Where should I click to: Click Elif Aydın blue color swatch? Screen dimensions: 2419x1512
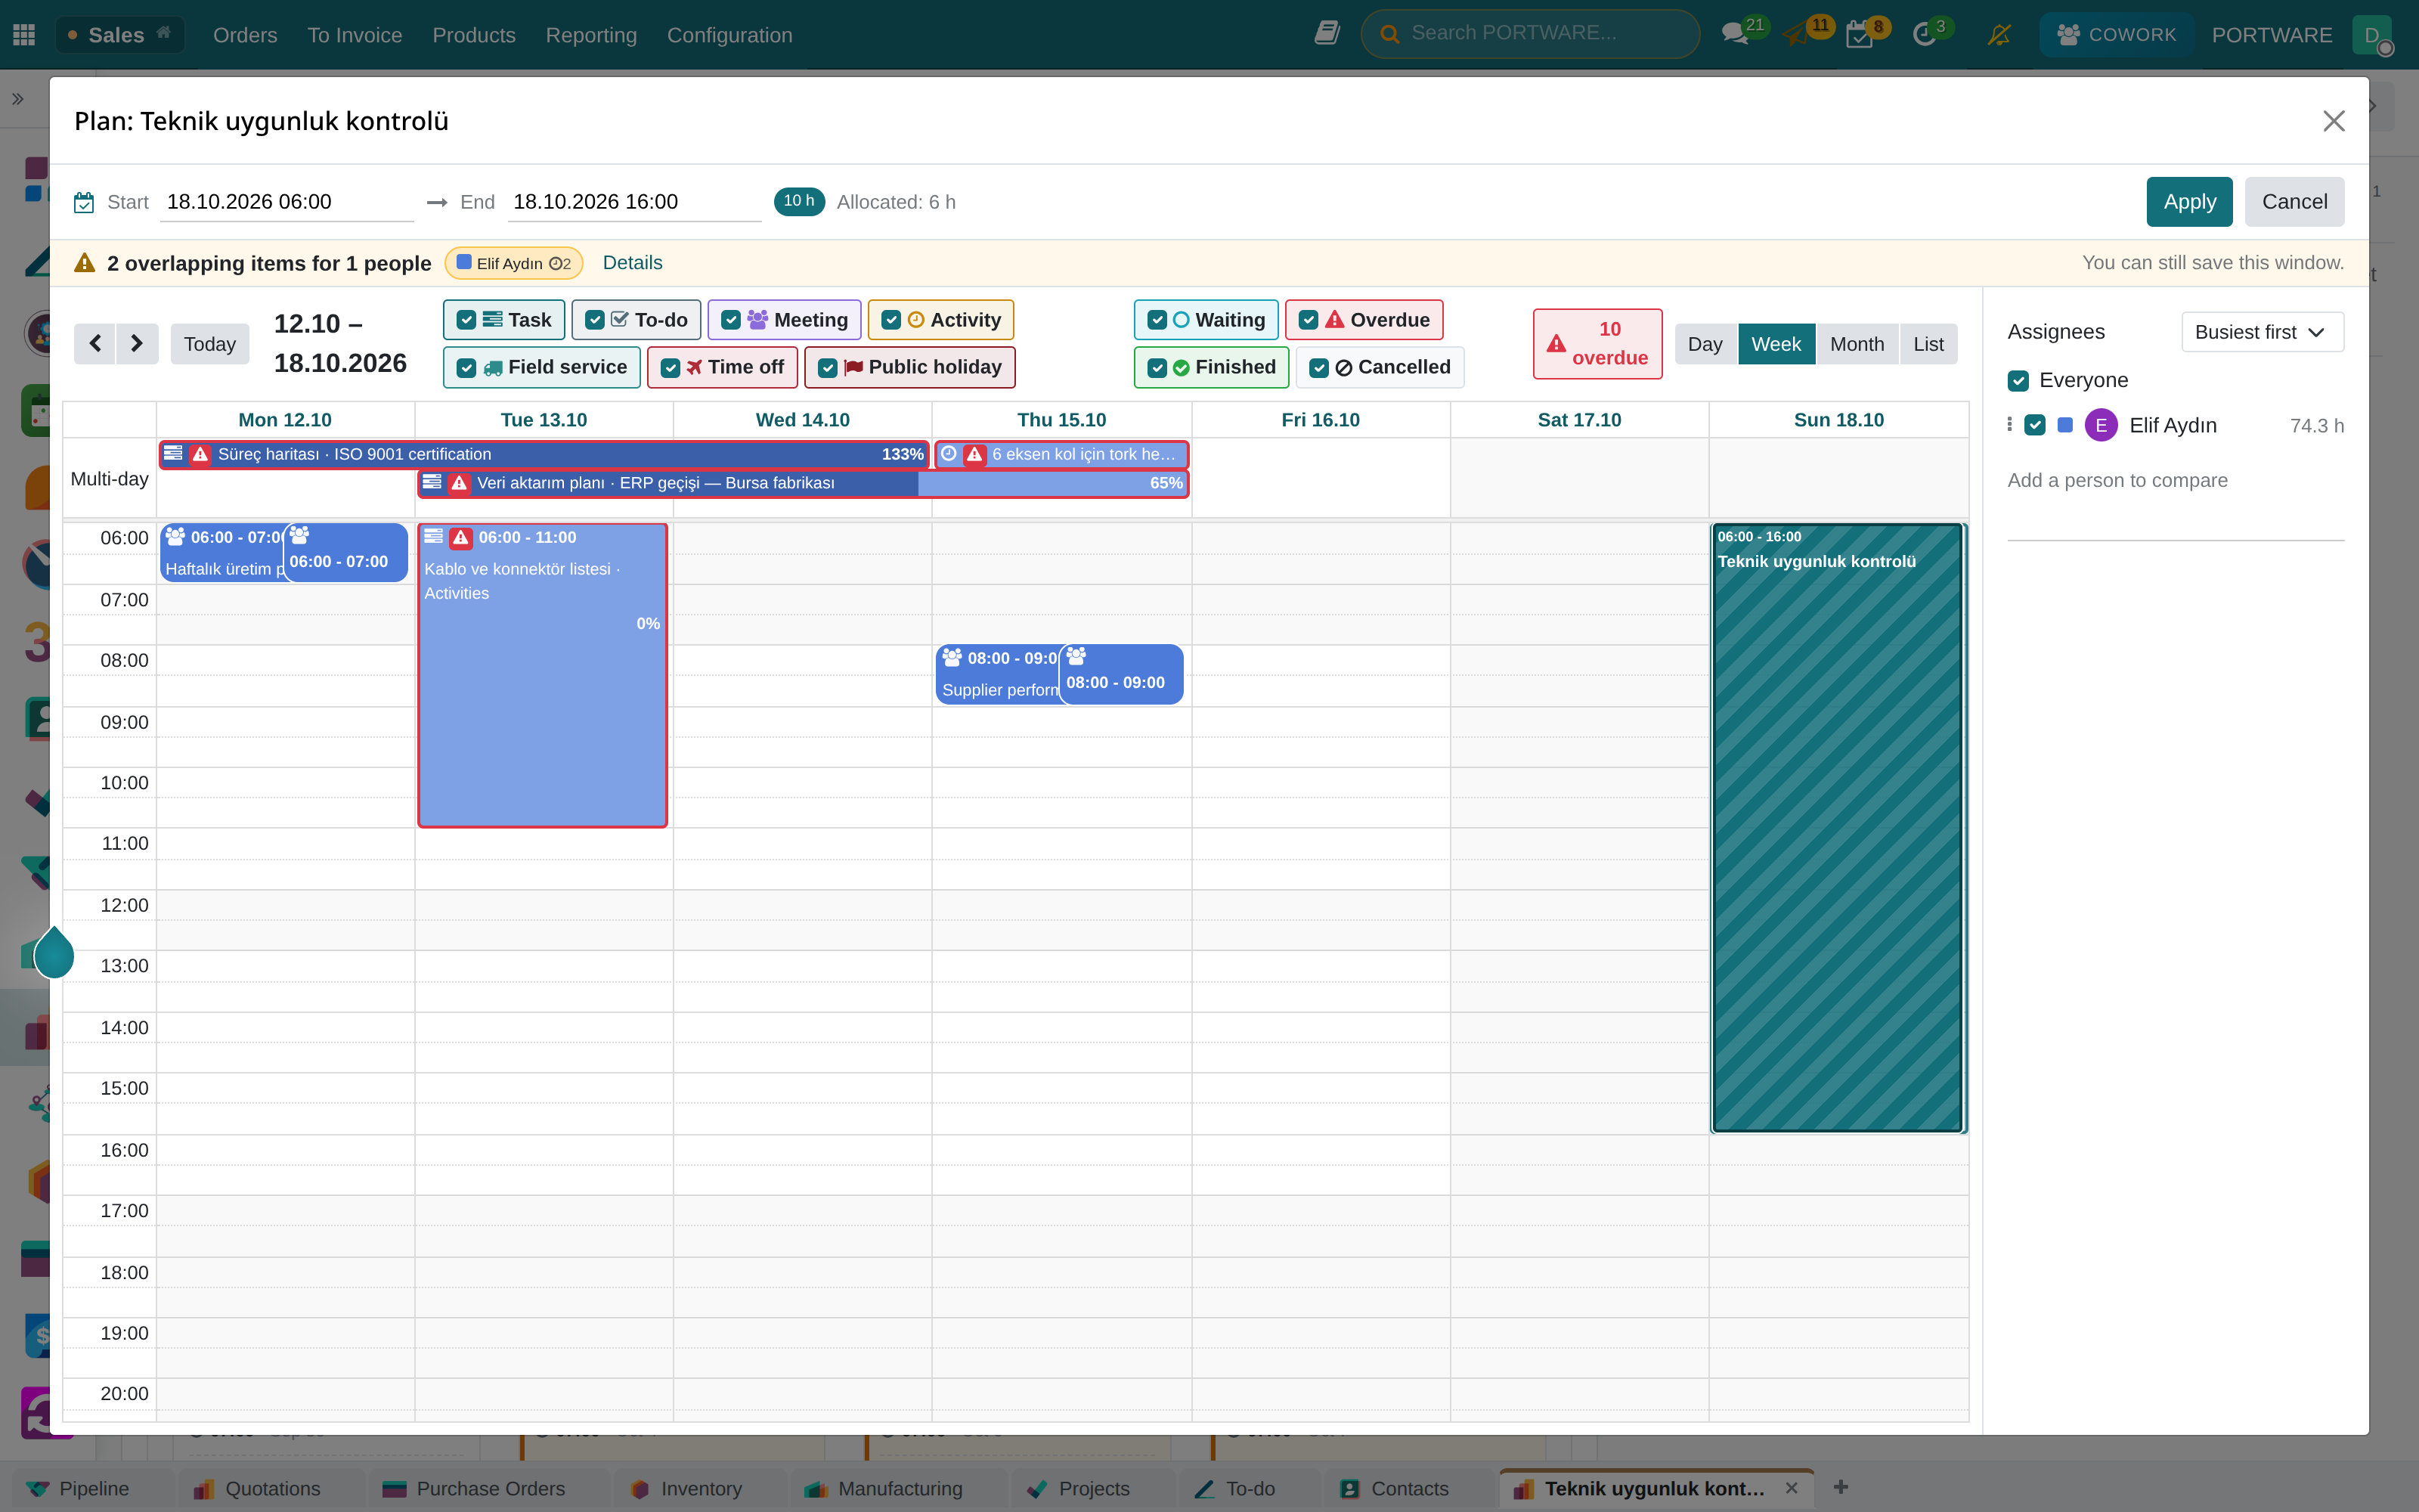[2065, 425]
